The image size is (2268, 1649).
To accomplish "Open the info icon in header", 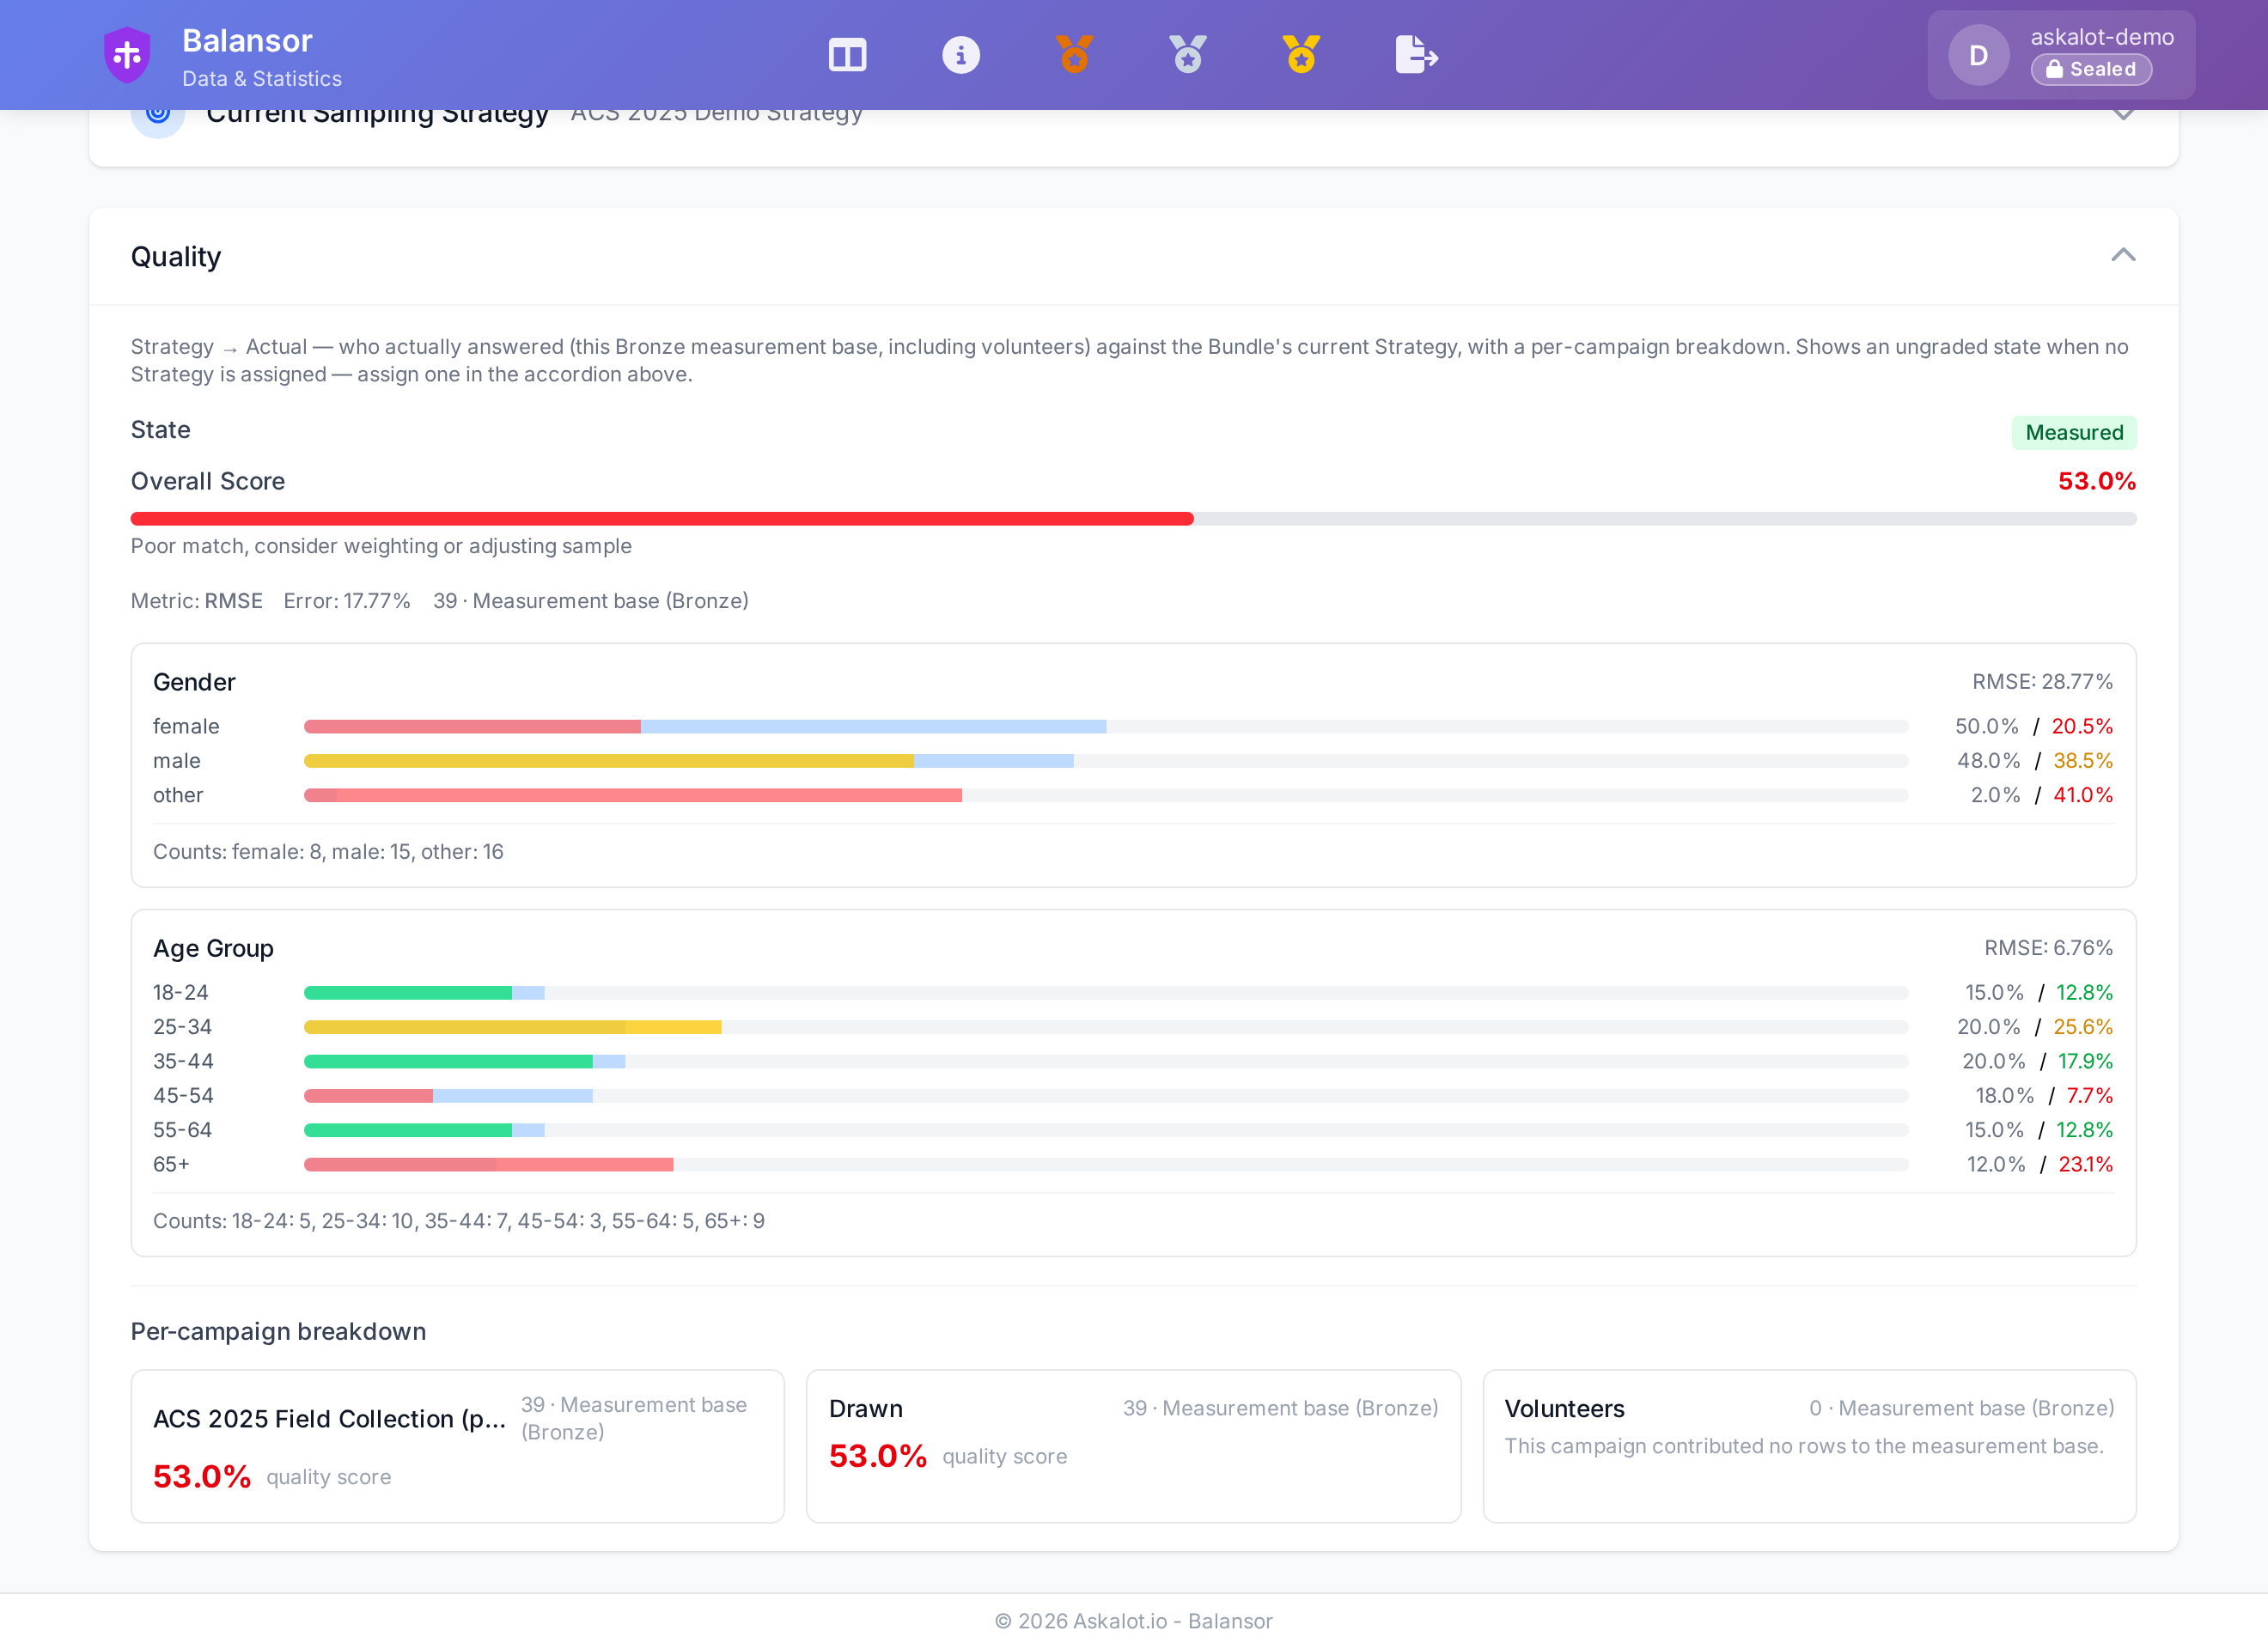I will [960, 55].
